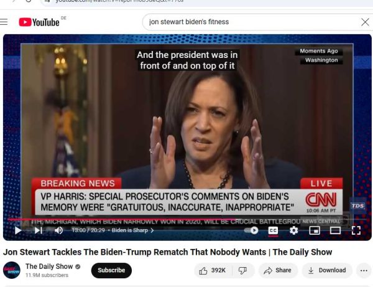
Task: Expand the 'Biden is Sharp' chapter
Action: click(132, 230)
